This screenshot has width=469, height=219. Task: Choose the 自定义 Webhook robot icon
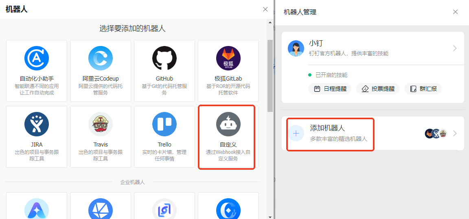coord(228,124)
